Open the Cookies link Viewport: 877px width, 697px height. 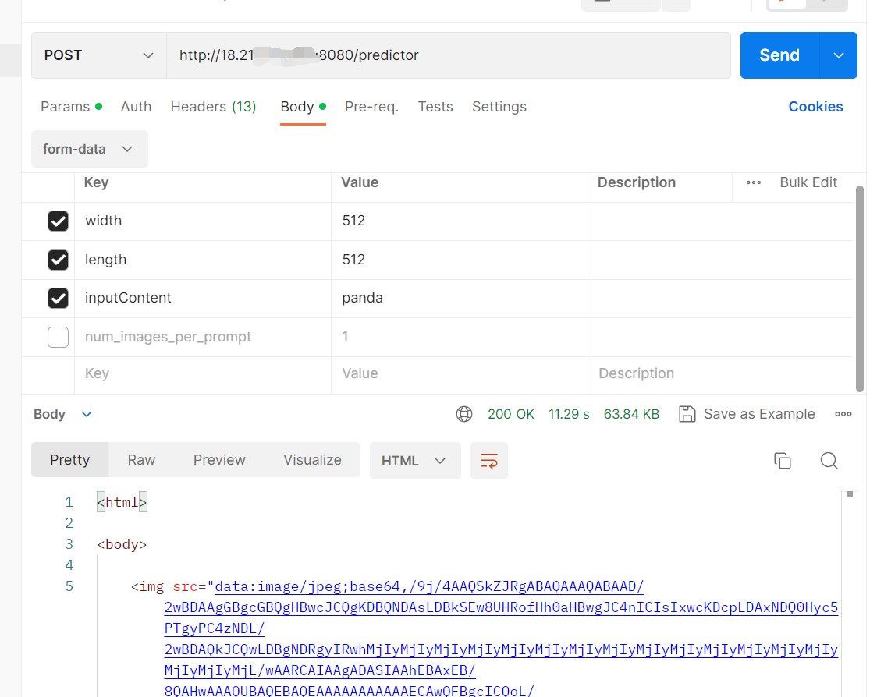pyautogui.click(x=815, y=107)
